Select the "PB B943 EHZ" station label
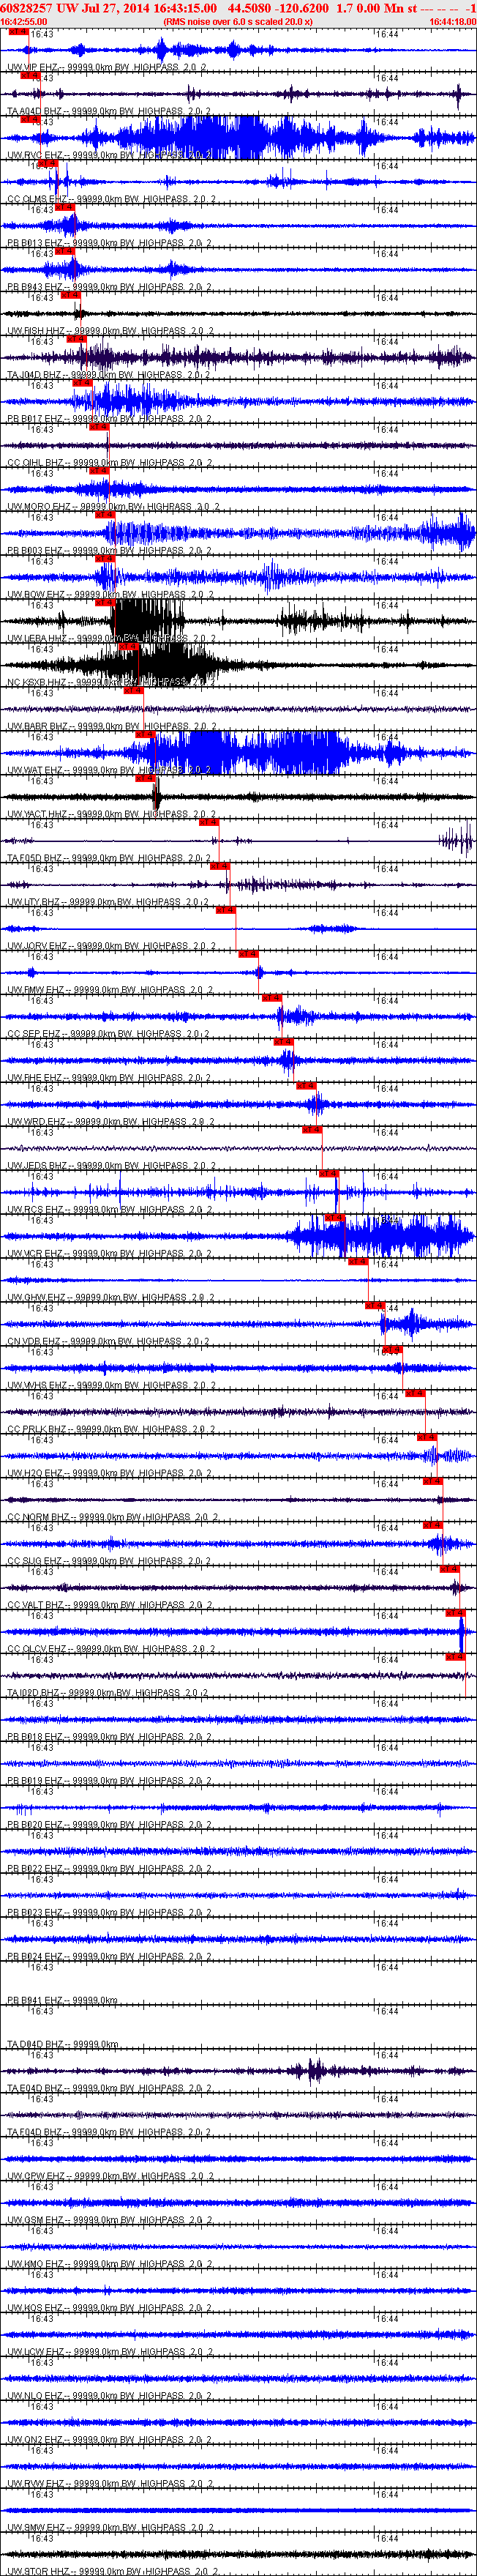The width and height of the screenshot is (477, 2576). click(x=35, y=287)
